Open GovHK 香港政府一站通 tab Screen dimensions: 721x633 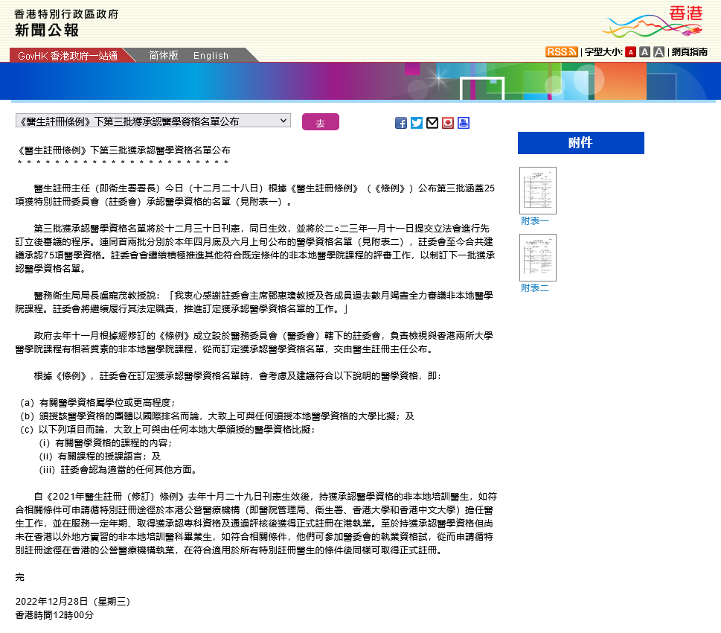pos(68,56)
